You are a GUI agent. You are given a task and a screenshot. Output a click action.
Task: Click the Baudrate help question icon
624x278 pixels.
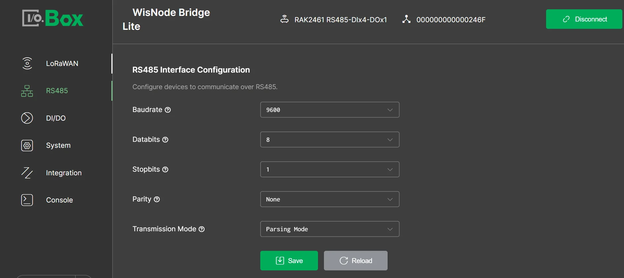coord(168,110)
